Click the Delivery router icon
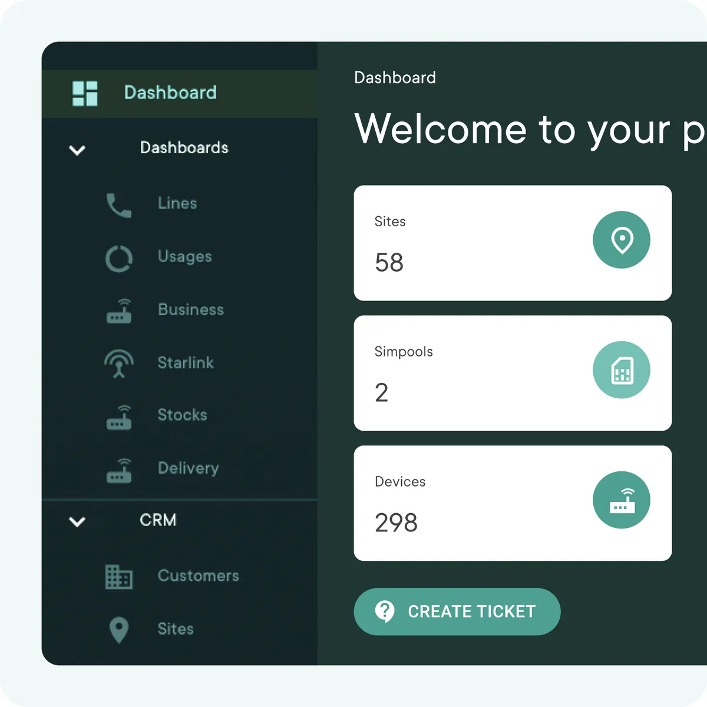707x707 pixels. (x=119, y=470)
